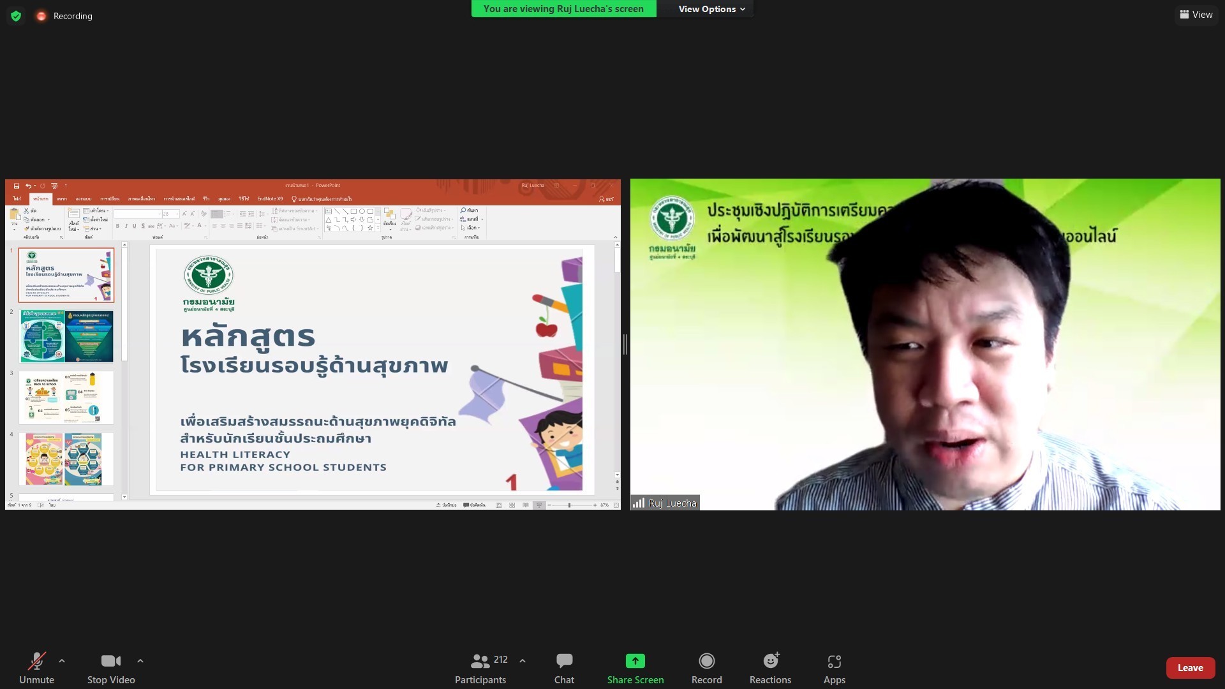The image size is (1225, 689).
Task: Click the Share button in PowerPoint
Action: pyautogui.click(x=606, y=199)
